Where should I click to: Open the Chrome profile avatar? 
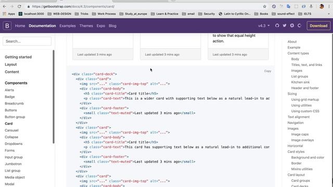coord(322,7)
